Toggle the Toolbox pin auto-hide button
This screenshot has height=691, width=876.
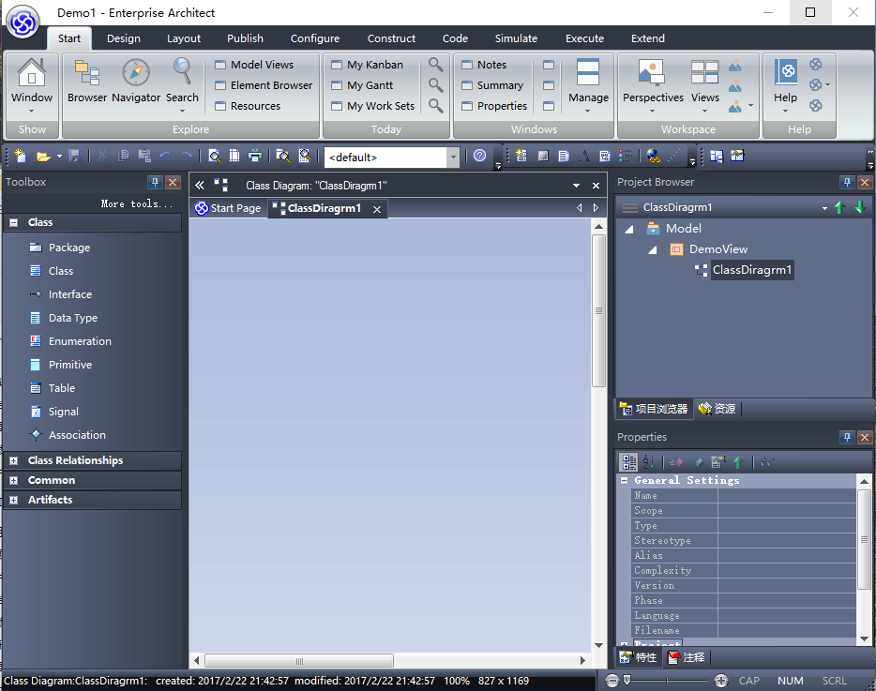155,182
